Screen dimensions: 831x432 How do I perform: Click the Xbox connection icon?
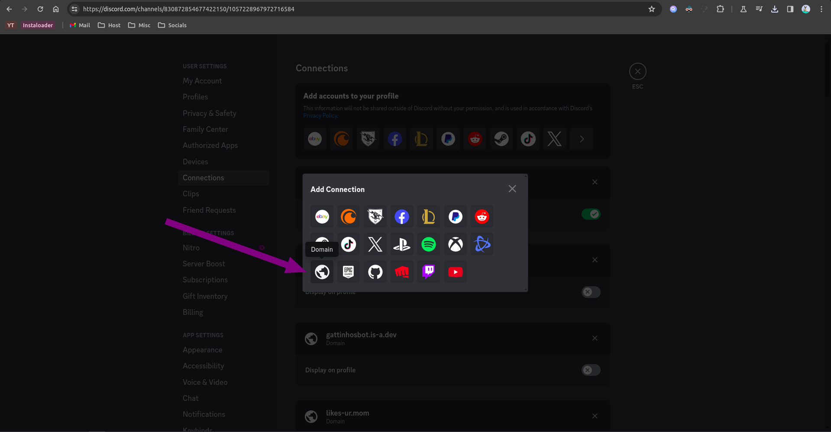455,244
